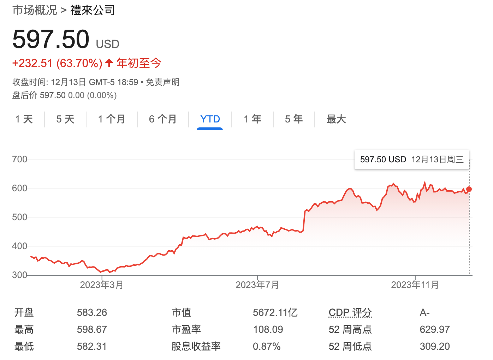493x360 pixels.
Task: Click the 开盘 value 583.26
Action: pyautogui.click(x=92, y=312)
